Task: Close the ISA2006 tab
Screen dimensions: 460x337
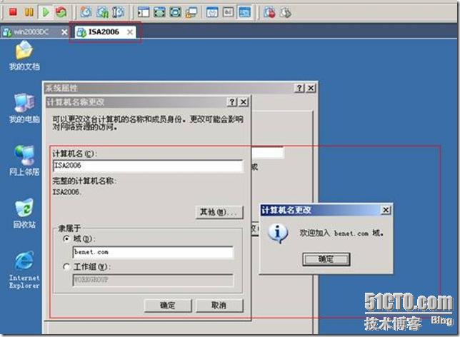Action: (130, 32)
